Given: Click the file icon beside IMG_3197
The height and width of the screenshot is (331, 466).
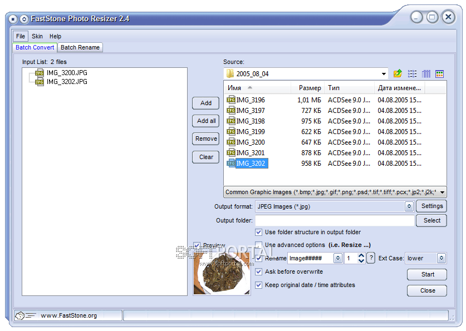Looking at the screenshot, I should (x=231, y=111).
